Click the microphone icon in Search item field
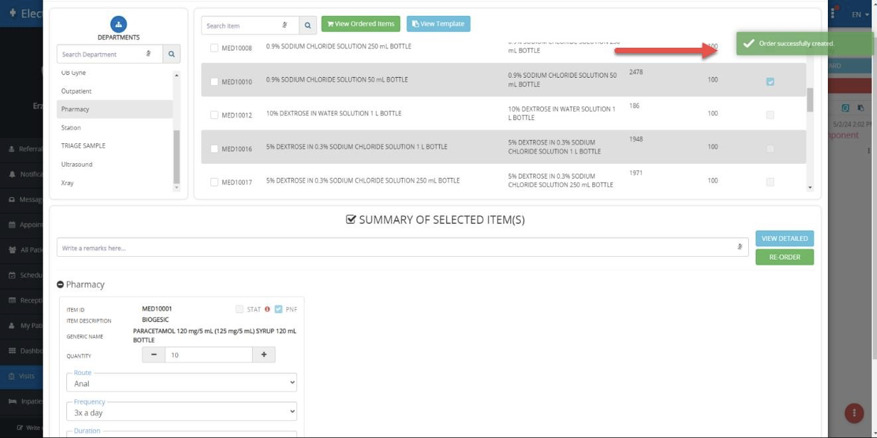877x438 pixels. click(285, 25)
